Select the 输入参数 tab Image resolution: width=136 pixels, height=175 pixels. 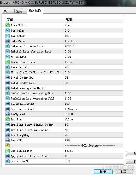[35, 11]
